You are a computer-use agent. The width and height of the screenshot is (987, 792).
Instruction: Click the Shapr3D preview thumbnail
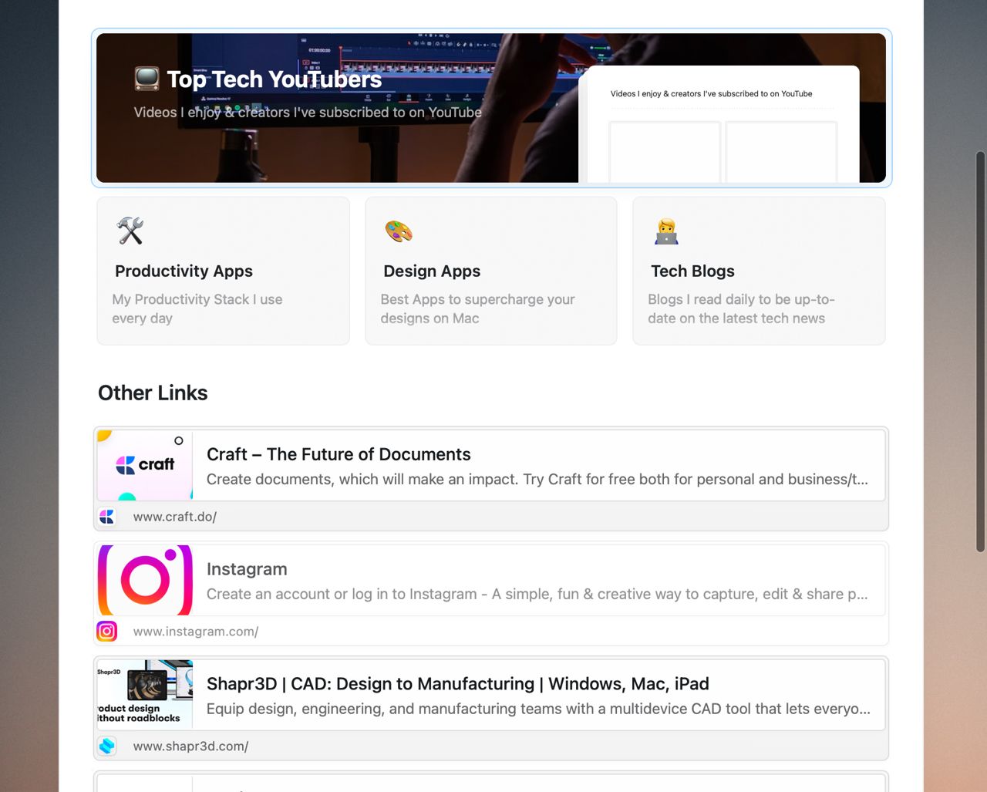(145, 694)
